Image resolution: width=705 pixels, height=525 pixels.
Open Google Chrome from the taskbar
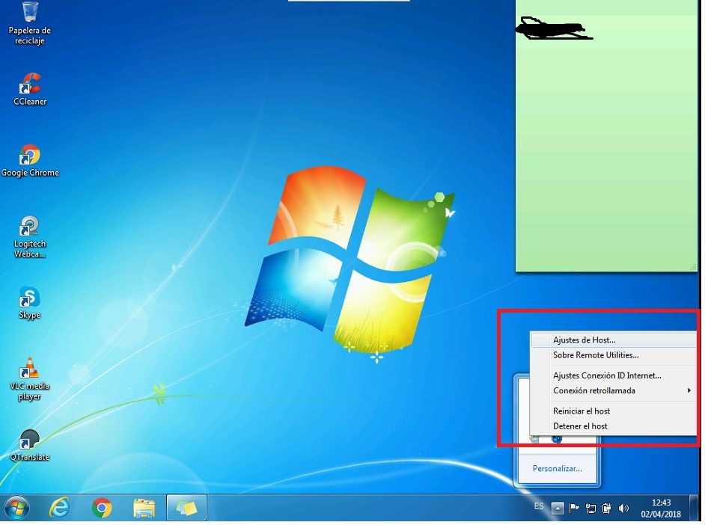tap(102, 509)
